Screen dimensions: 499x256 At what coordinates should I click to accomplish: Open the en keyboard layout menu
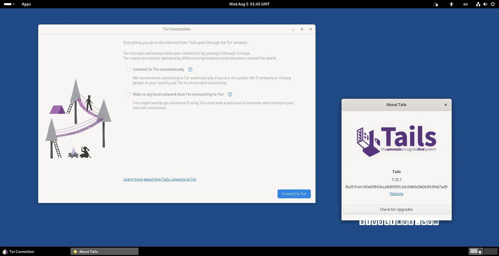465,4
